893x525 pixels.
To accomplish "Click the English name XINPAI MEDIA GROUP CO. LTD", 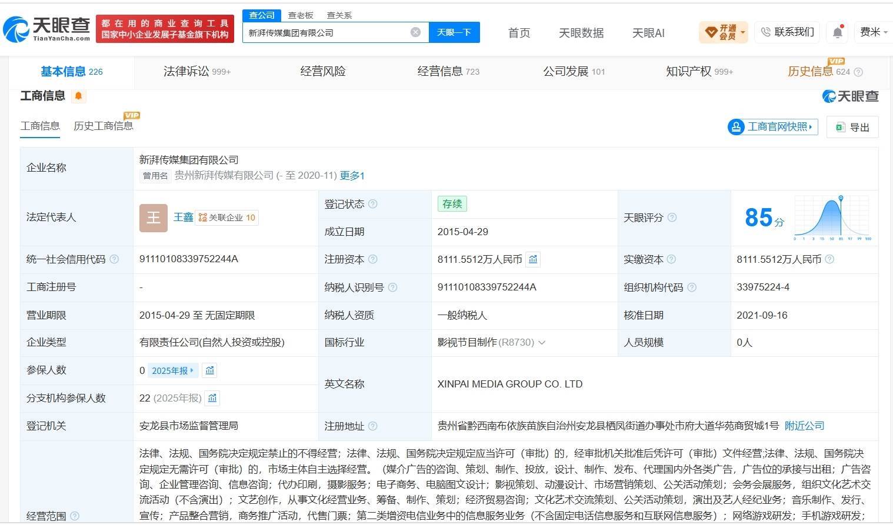I will (510, 384).
